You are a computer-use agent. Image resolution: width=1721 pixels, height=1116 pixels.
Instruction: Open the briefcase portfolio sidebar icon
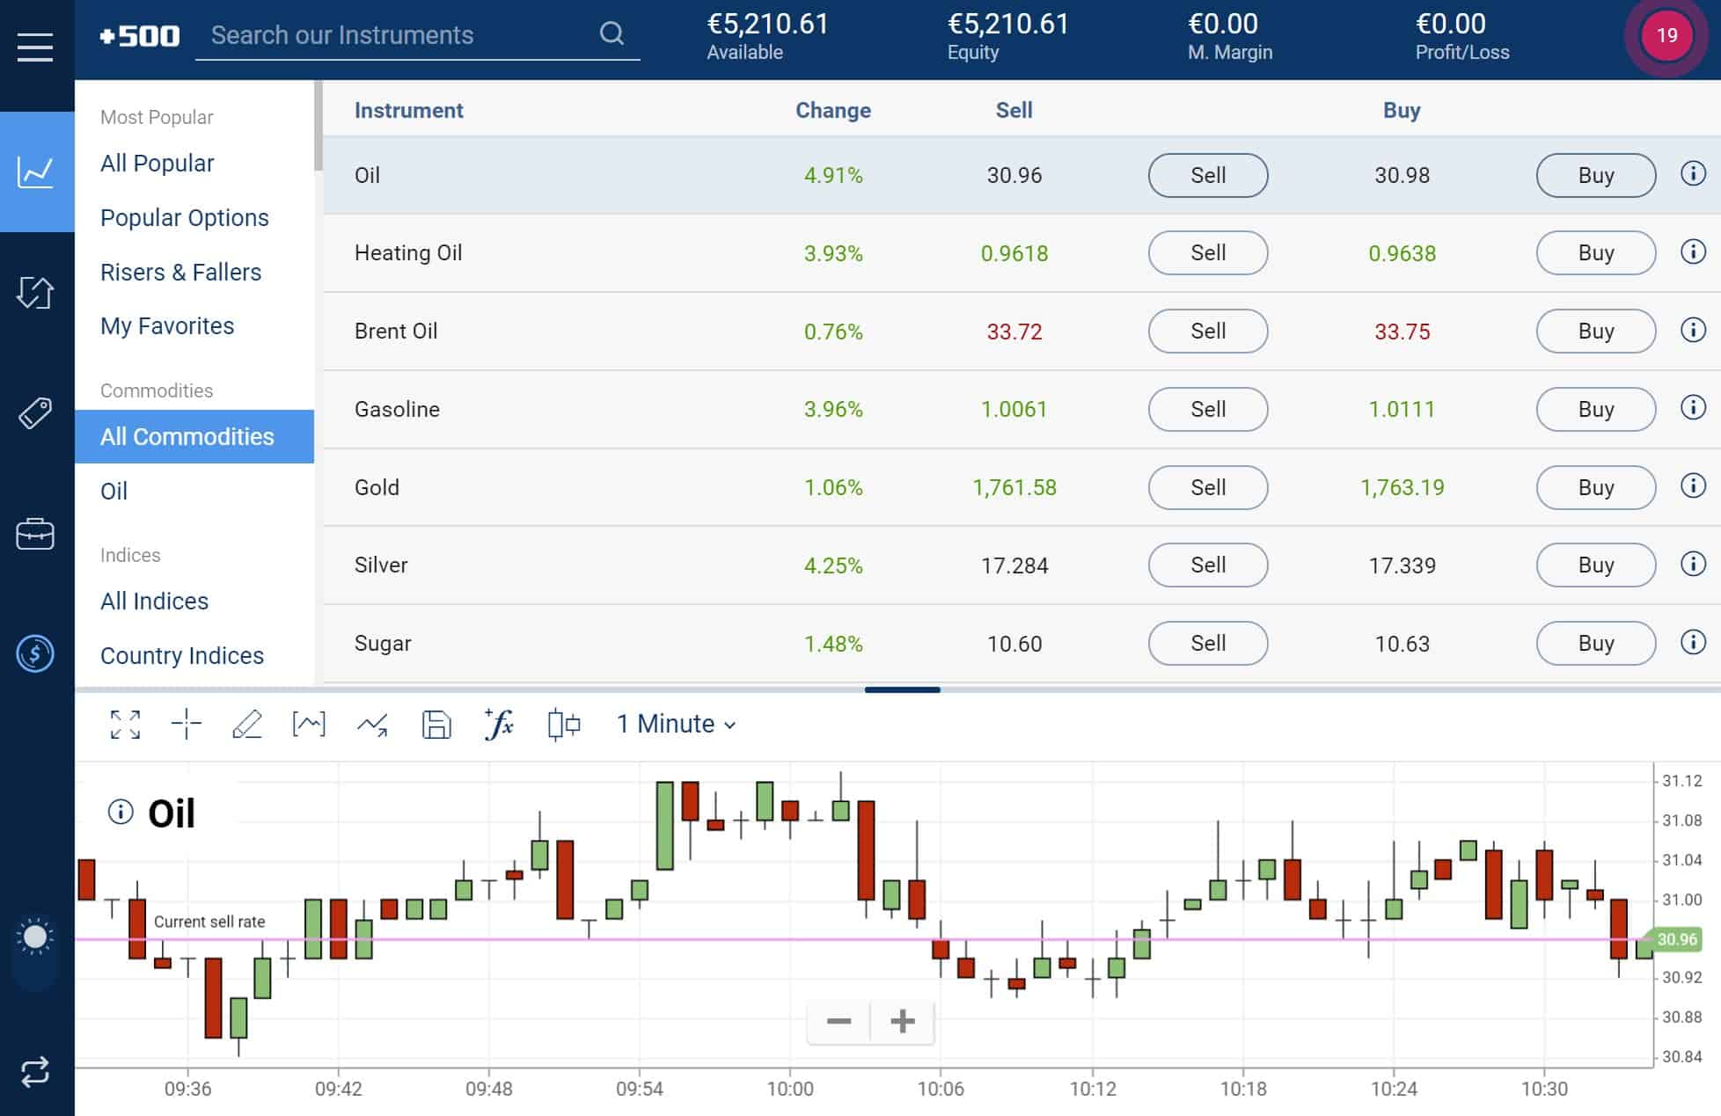point(35,534)
